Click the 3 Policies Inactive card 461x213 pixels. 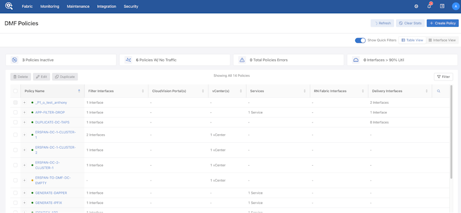click(x=61, y=60)
